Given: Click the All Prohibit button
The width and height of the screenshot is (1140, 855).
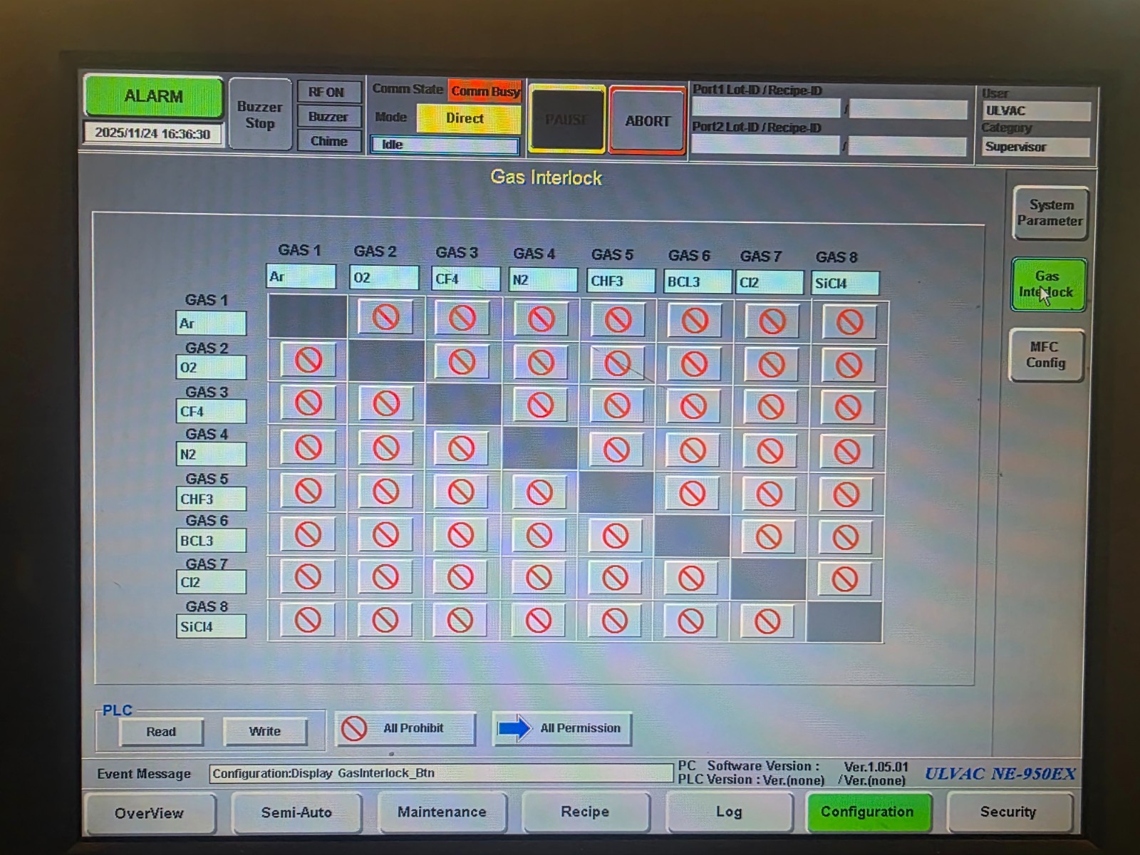Looking at the screenshot, I should (405, 728).
